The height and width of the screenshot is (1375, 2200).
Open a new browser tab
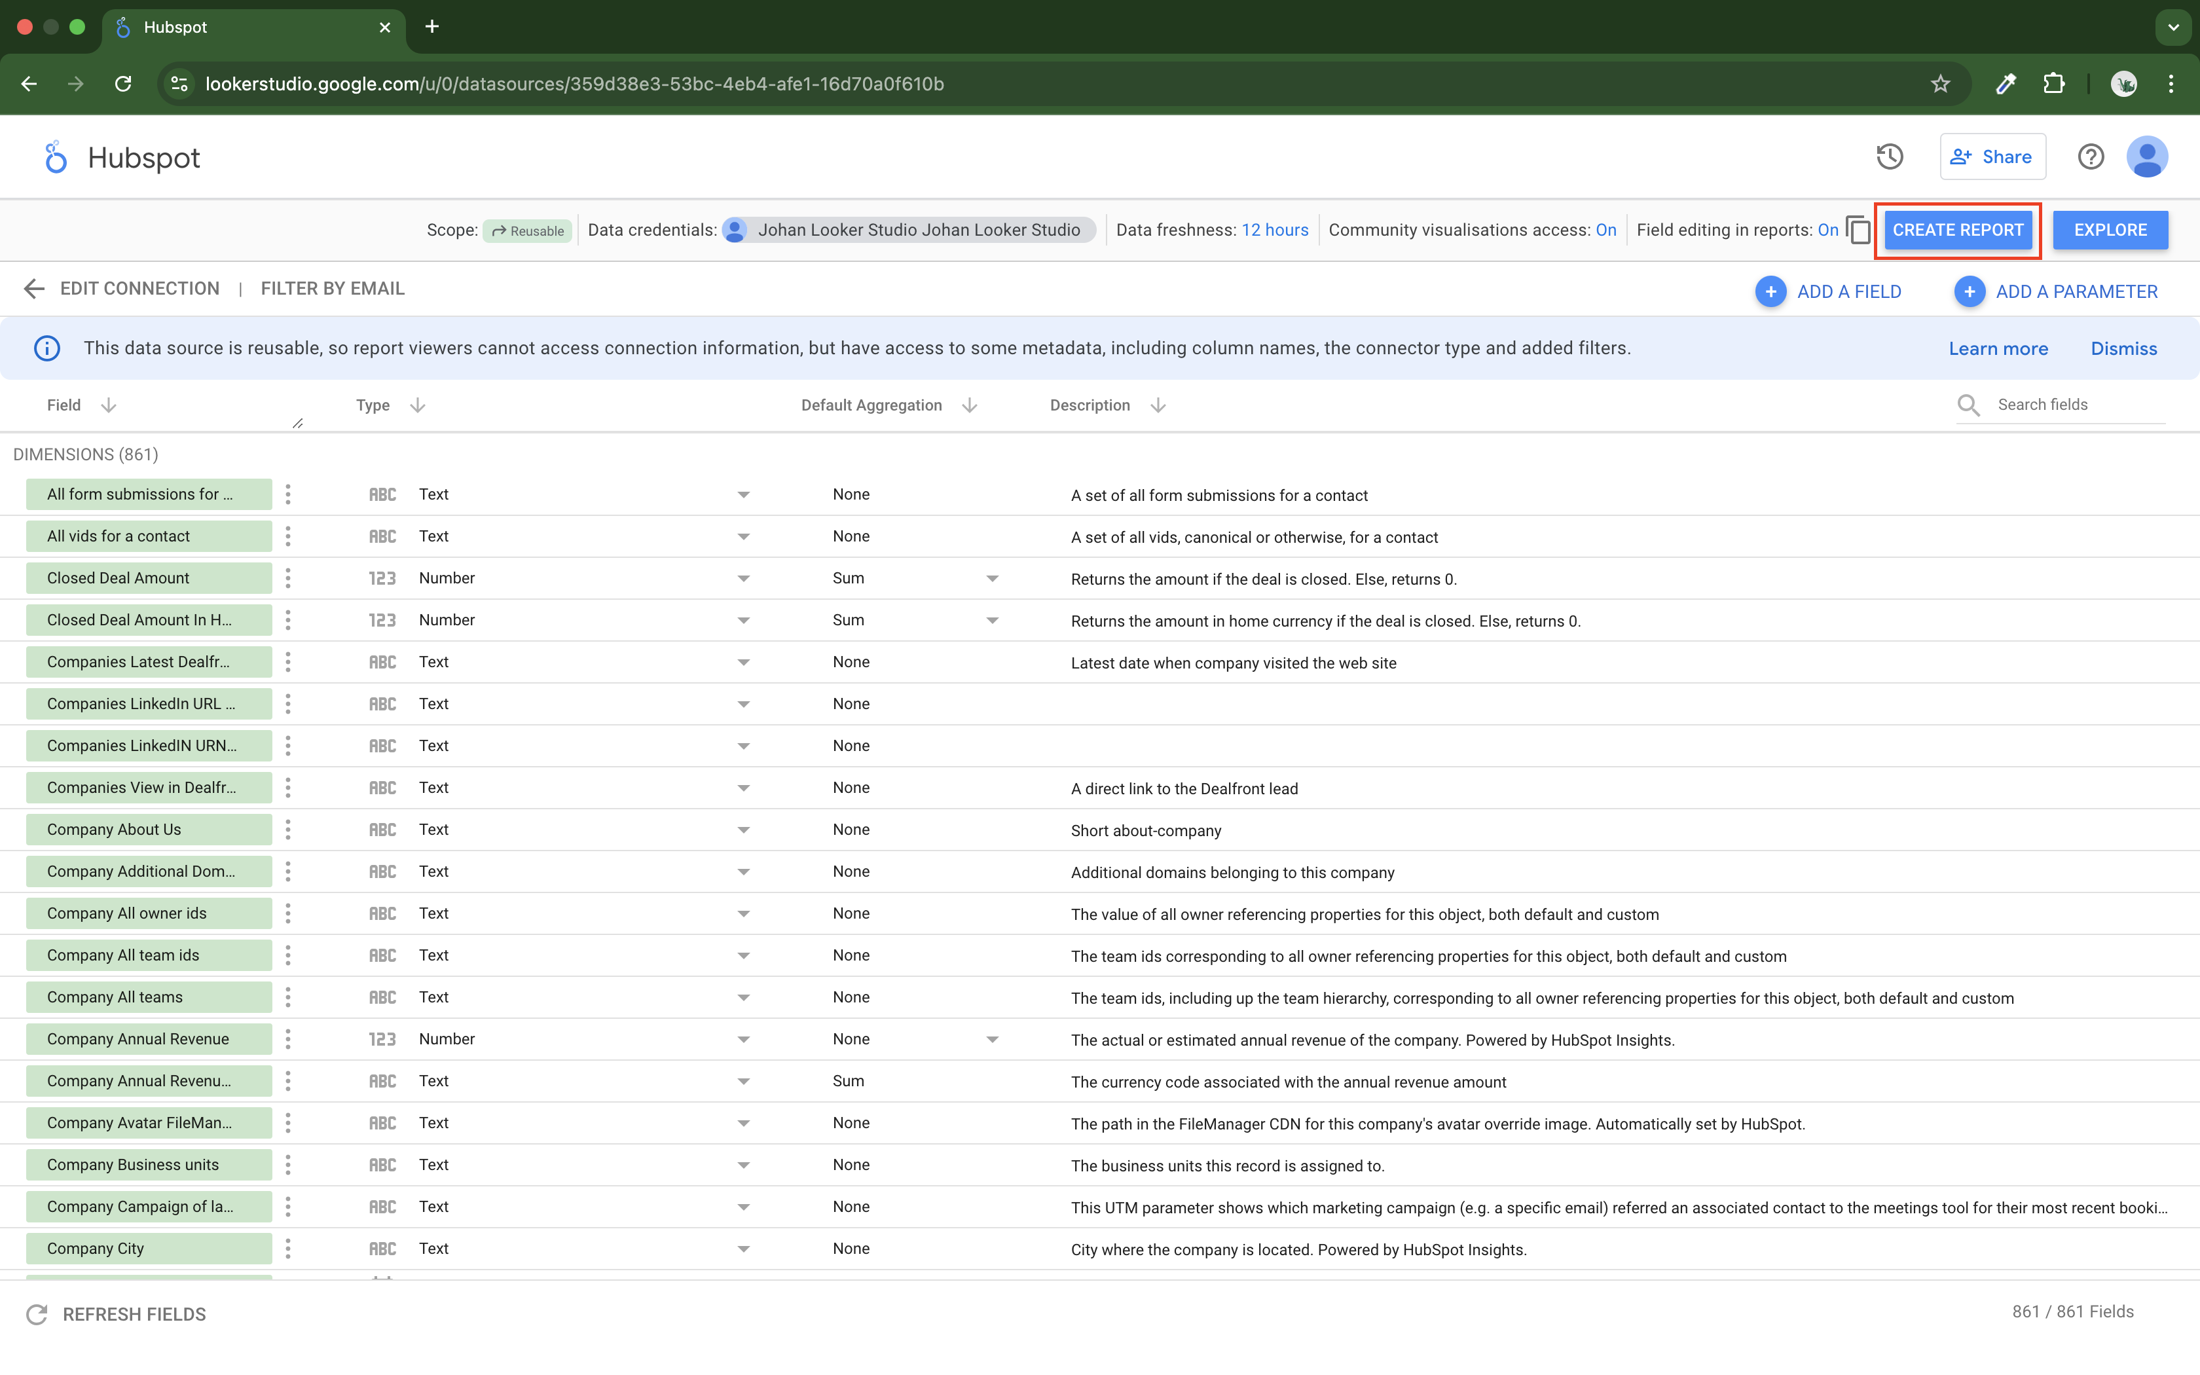(432, 26)
